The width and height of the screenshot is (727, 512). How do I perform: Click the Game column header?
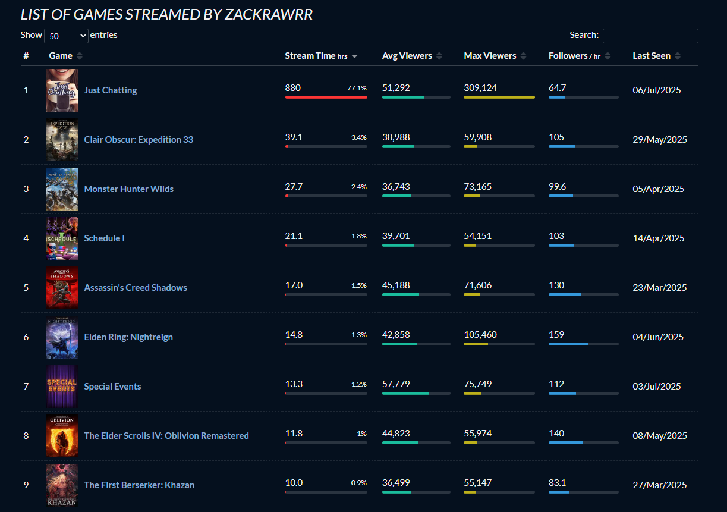tap(61, 56)
